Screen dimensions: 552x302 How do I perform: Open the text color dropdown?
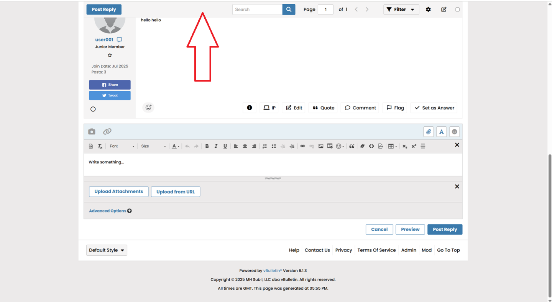176,146
